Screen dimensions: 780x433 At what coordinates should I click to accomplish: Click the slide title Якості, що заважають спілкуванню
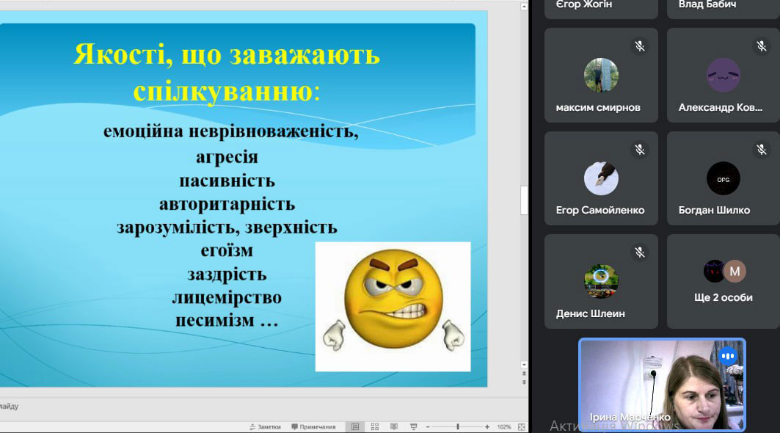(x=227, y=73)
